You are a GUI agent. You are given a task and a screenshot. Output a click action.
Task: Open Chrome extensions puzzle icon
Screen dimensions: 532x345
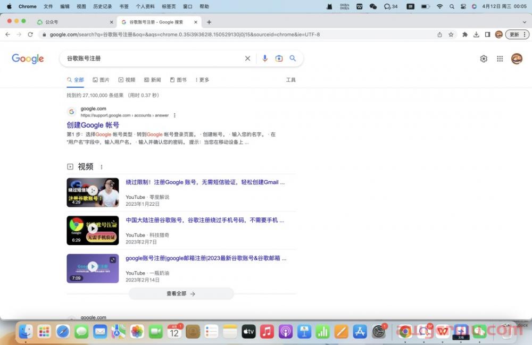click(x=465, y=35)
